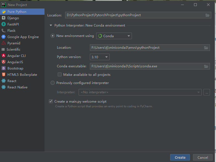Click the PyCharm logo icon in title bar
This screenshot has height=162, width=216.
(4, 5)
